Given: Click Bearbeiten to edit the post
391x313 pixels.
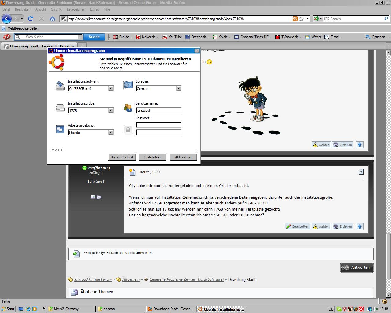Looking at the screenshot, I should (297, 226).
